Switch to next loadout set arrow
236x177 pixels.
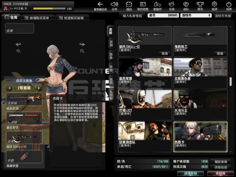coord(39,88)
